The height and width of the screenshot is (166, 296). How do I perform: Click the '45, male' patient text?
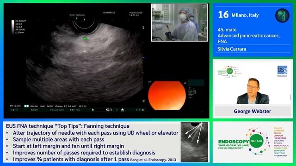pyautogui.click(x=227, y=30)
